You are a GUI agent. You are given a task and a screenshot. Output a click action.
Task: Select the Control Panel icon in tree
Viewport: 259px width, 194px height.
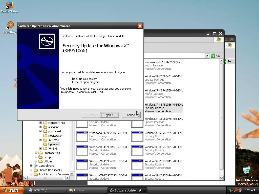pos(35,165)
